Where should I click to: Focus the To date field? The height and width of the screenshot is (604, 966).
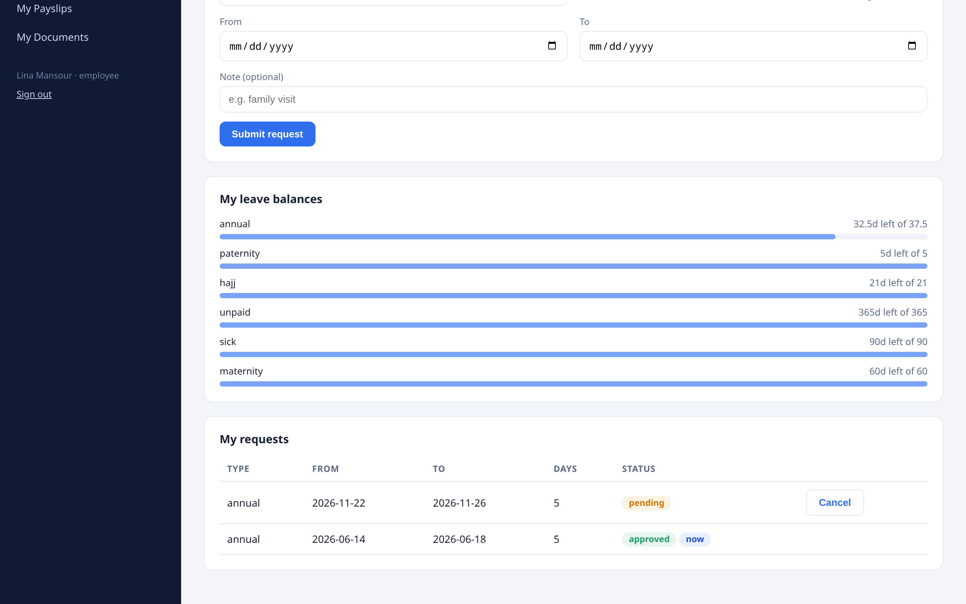[753, 46]
